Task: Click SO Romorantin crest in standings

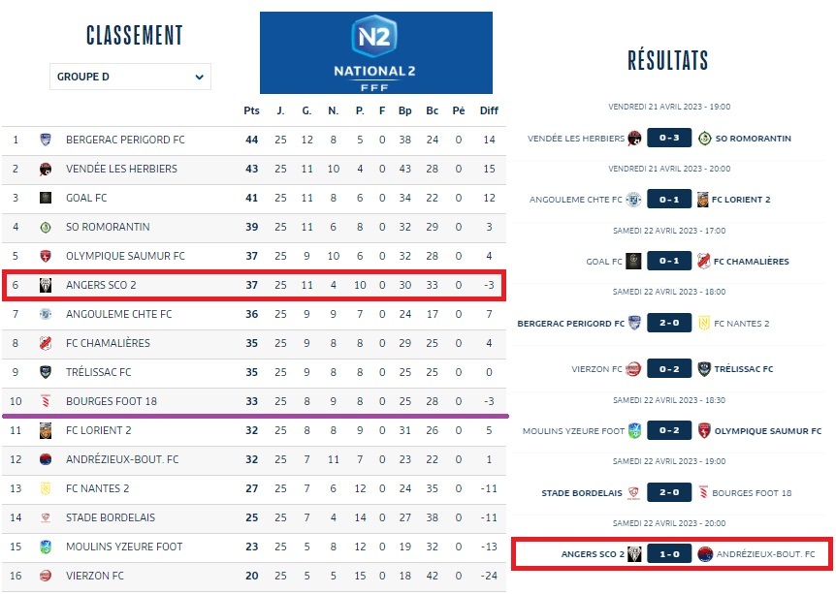Action: pyautogui.click(x=45, y=227)
